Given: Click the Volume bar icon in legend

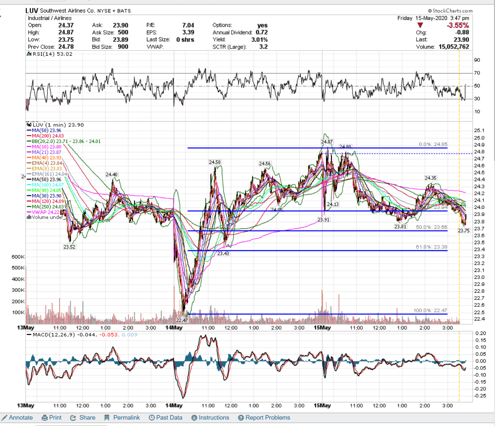Looking at the screenshot, I should 29,217.
